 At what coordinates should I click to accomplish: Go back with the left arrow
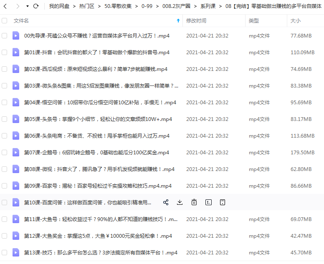(5, 6)
